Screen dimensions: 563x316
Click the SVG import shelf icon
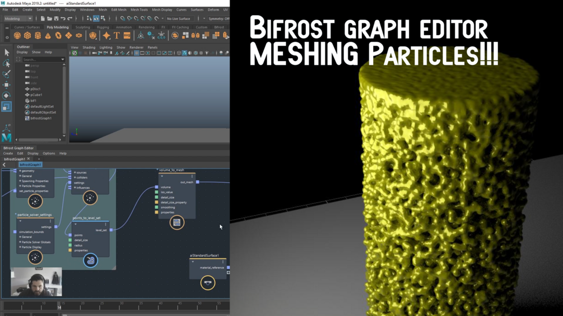click(x=127, y=35)
